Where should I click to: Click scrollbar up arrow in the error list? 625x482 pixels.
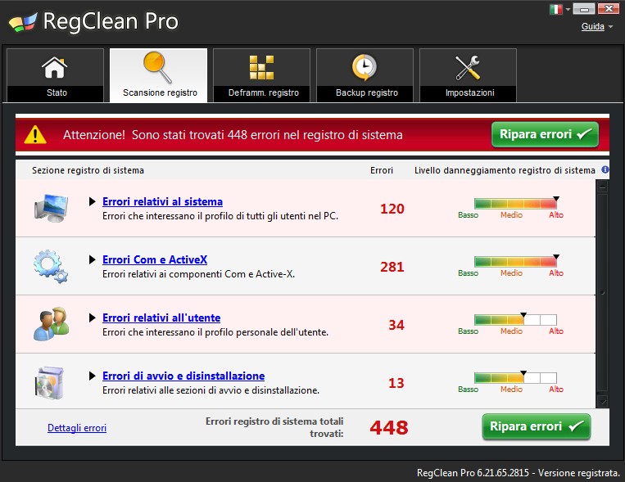click(x=602, y=187)
